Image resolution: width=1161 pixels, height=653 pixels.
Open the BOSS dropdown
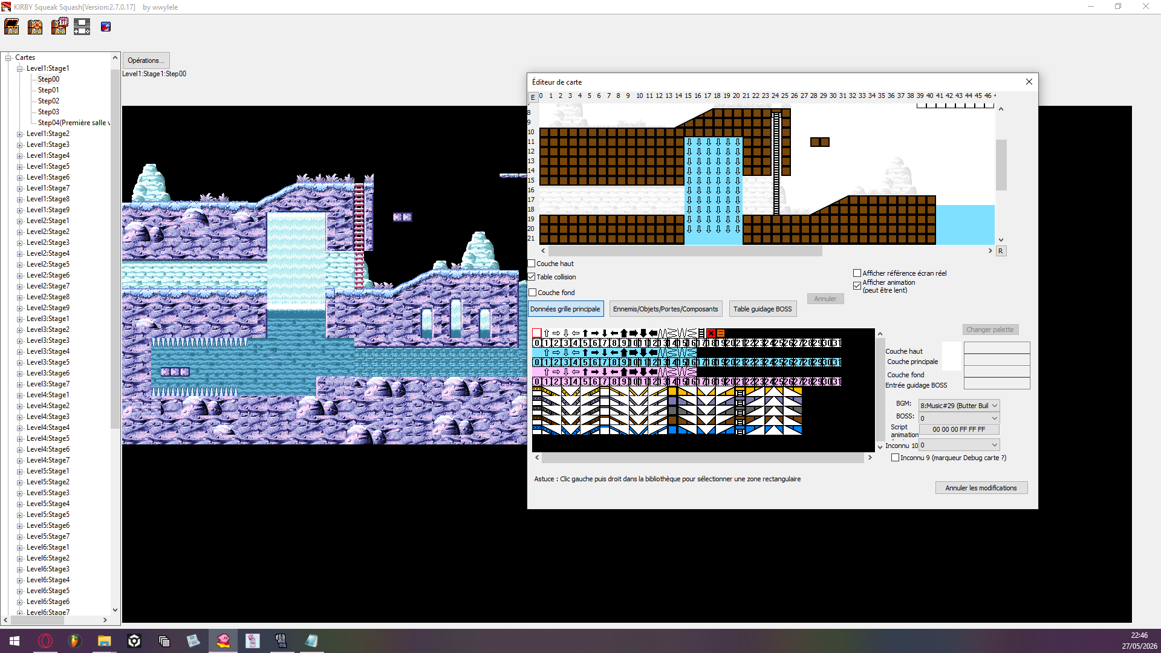pos(959,418)
